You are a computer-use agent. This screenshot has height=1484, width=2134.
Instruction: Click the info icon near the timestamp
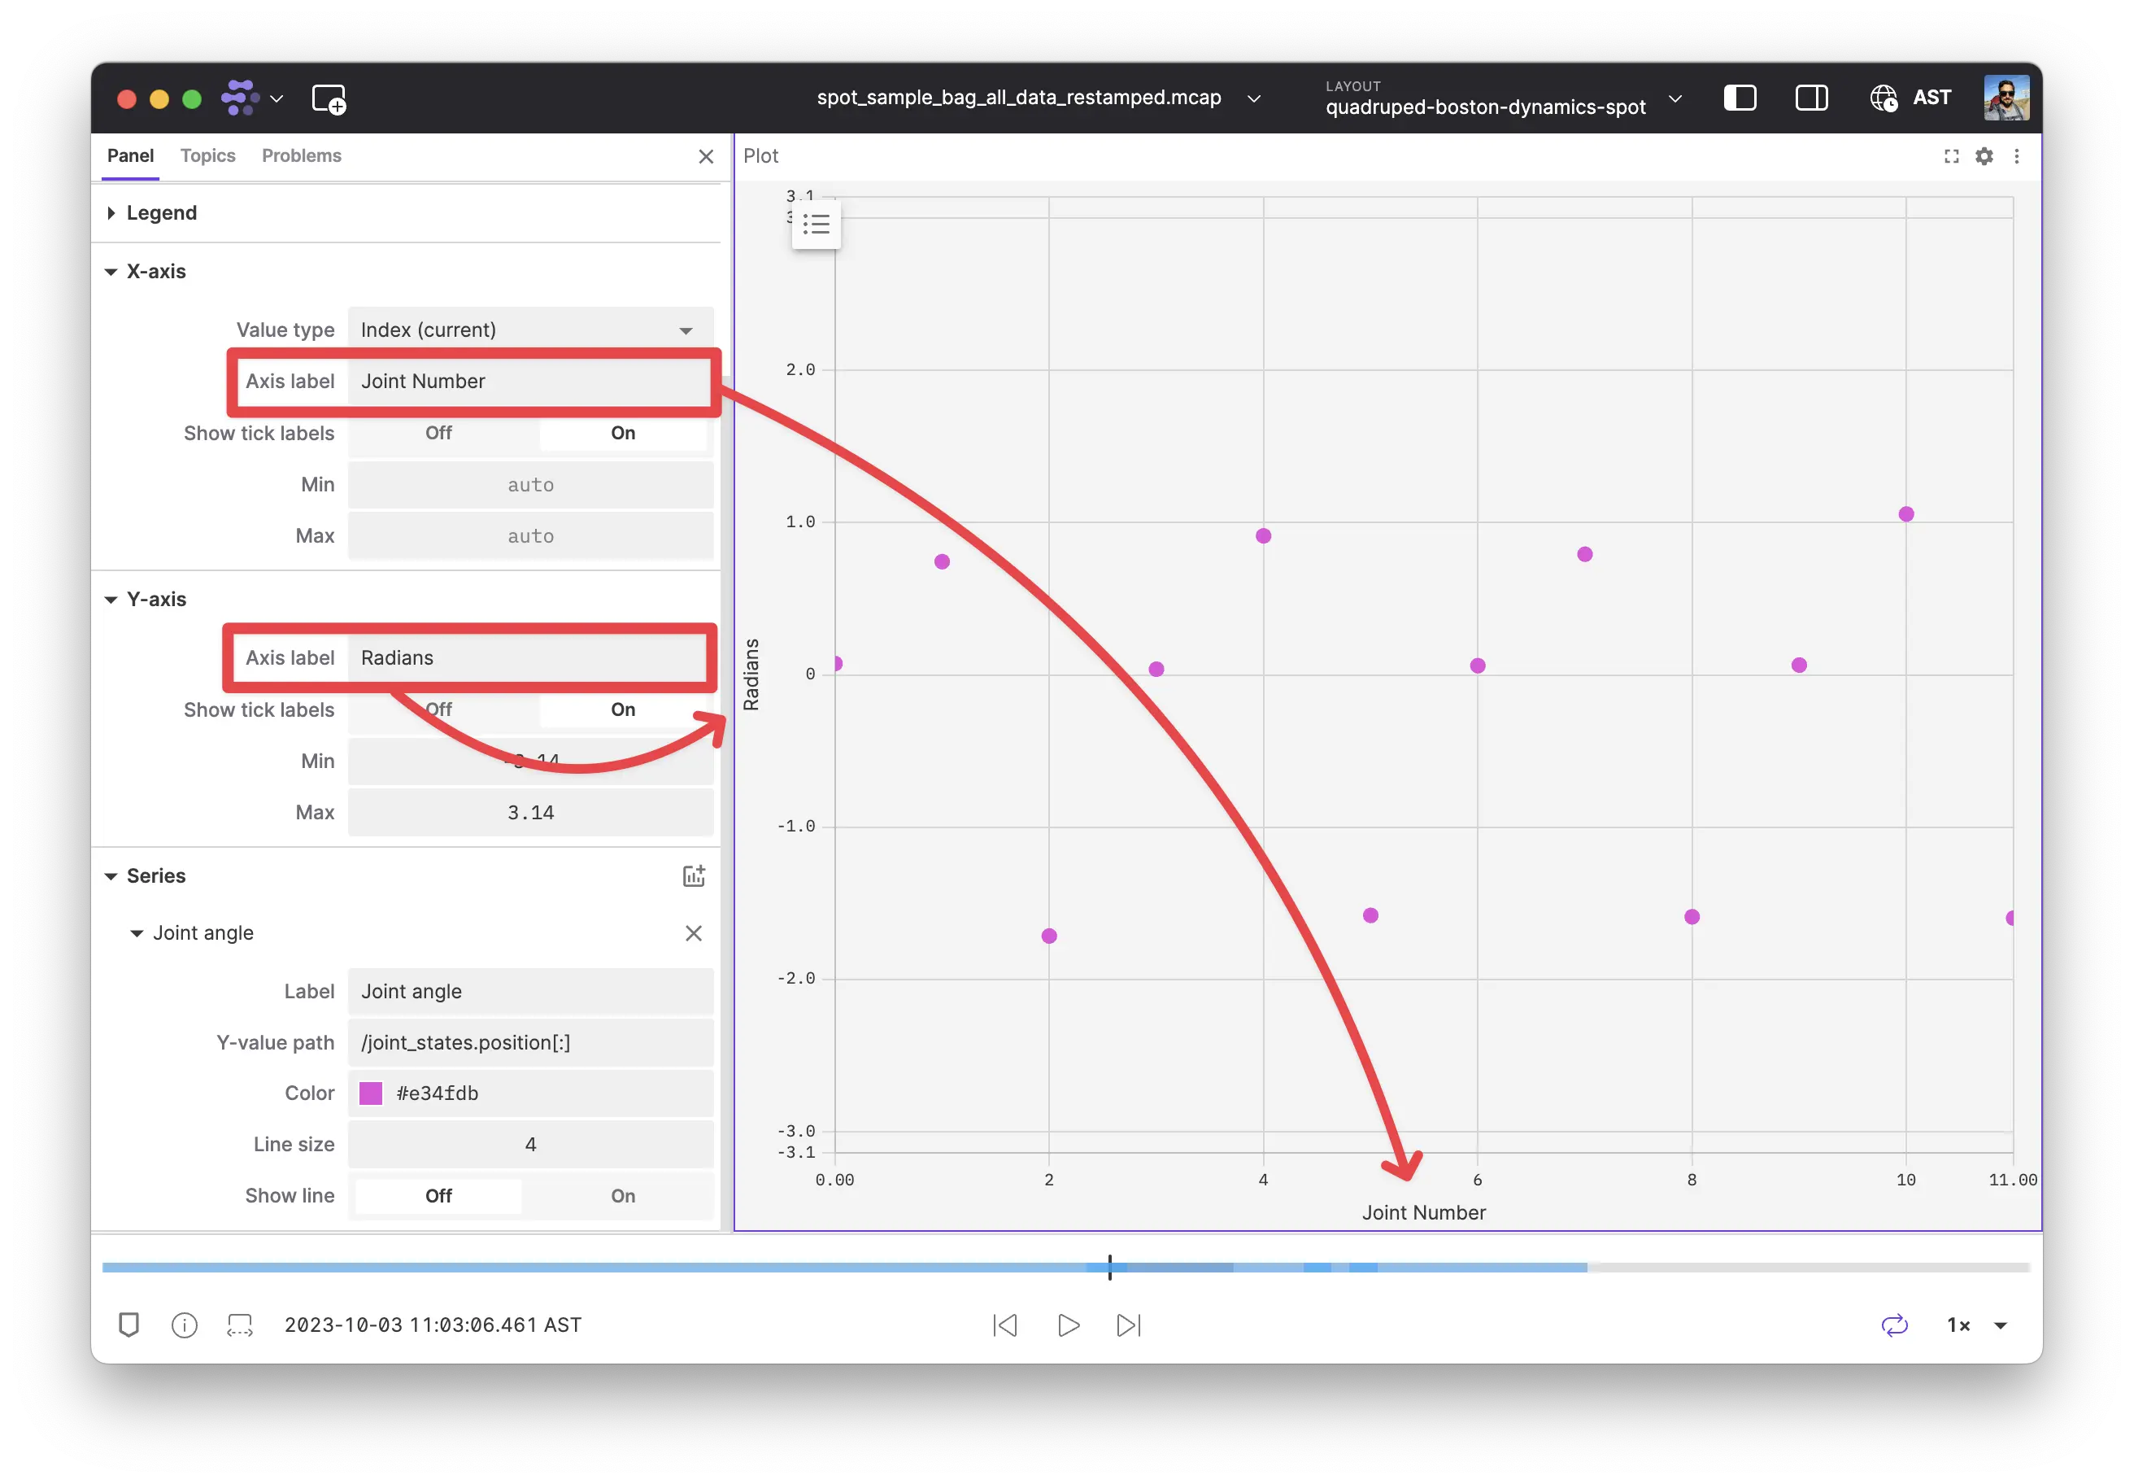click(183, 1325)
